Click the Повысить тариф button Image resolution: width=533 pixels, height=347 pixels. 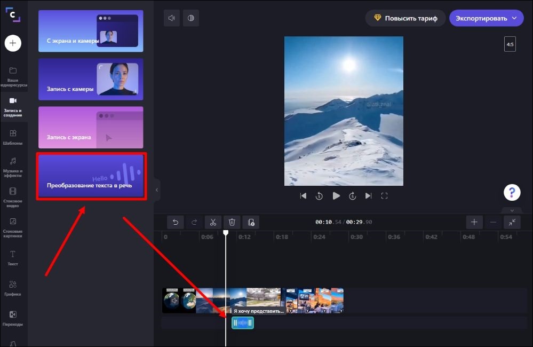point(405,18)
